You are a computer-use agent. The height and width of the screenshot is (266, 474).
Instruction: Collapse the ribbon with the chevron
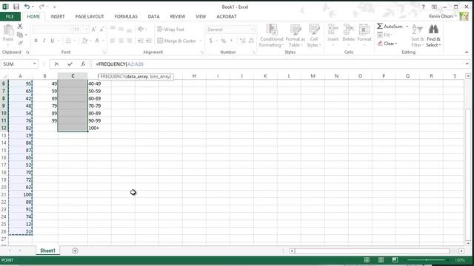pyautogui.click(x=467, y=52)
